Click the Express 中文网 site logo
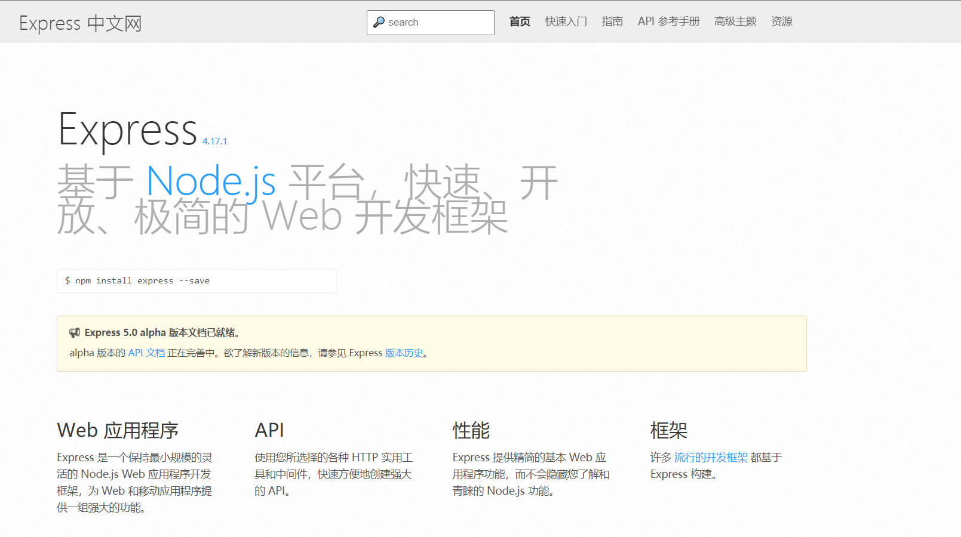 pos(81,23)
